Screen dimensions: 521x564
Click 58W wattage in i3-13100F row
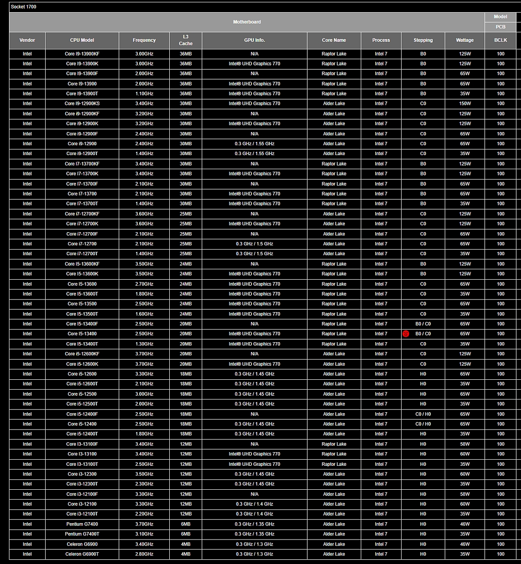pyautogui.click(x=465, y=444)
